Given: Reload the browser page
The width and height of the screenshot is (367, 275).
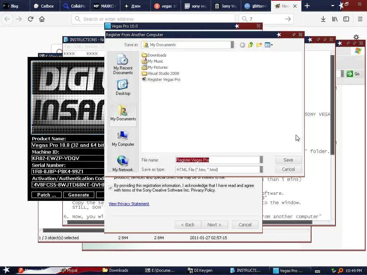Looking at the screenshot, I should tap(31, 19).
